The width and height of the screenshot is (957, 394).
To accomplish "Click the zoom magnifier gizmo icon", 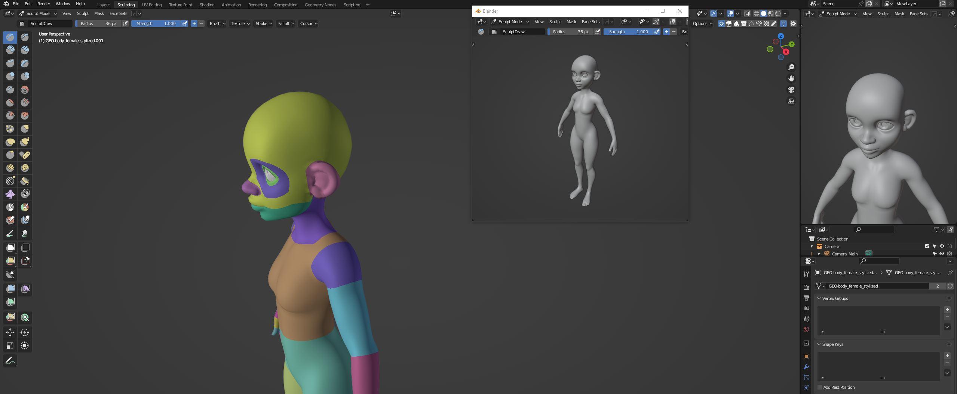I will click(x=791, y=67).
